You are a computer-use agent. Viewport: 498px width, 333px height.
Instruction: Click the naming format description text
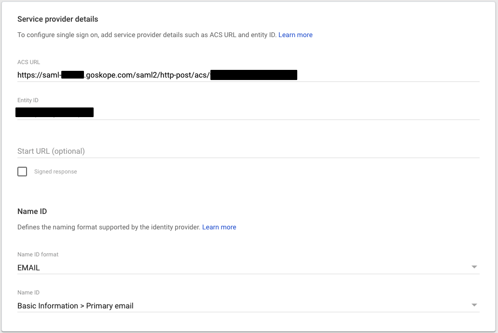pyautogui.click(x=109, y=227)
